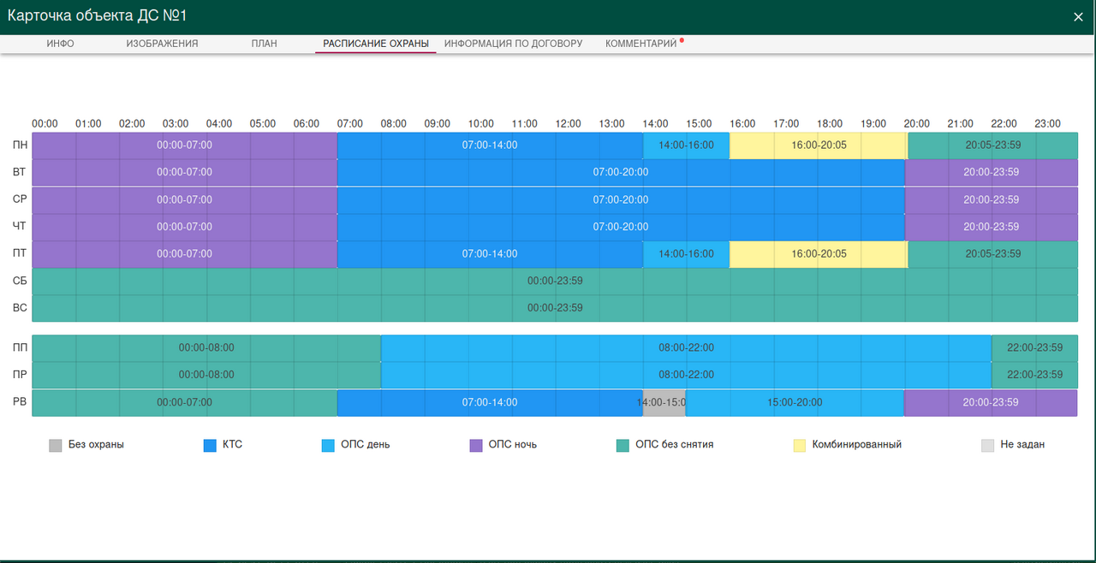Click the gray Без охраны legend swatch
The image size is (1096, 563).
56,445
